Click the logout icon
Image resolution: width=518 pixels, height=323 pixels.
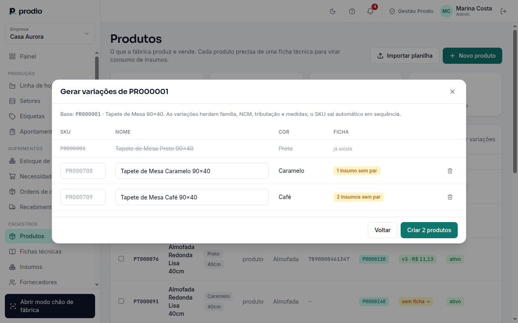tap(503, 11)
